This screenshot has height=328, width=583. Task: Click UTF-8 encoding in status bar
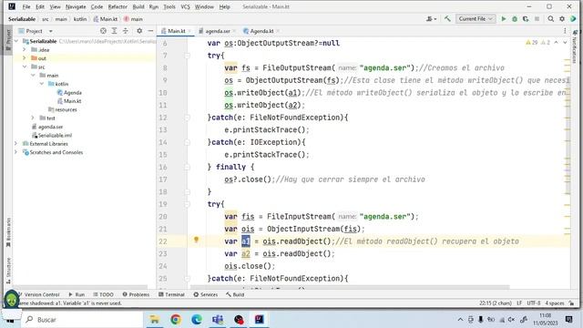click(x=534, y=303)
